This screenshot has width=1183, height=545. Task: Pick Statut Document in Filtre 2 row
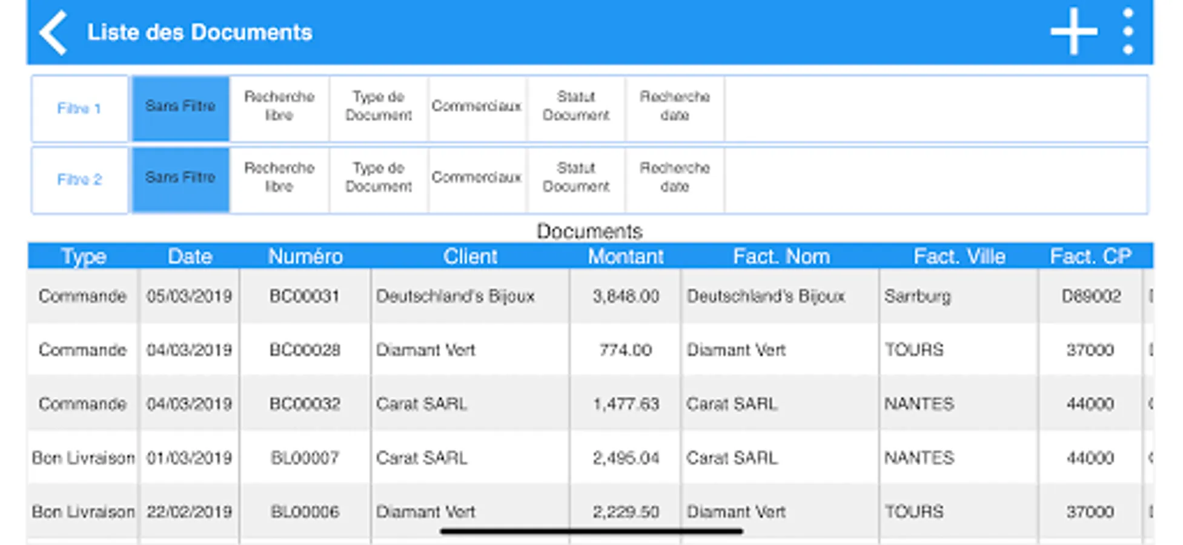576,180
